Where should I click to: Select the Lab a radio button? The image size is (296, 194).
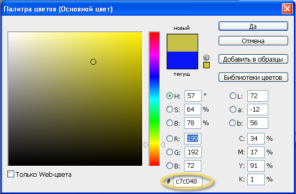coord(233,109)
